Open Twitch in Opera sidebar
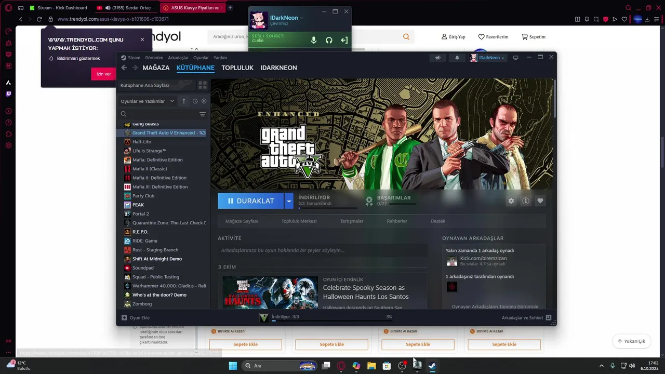The height and width of the screenshot is (374, 665). coord(8,94)
